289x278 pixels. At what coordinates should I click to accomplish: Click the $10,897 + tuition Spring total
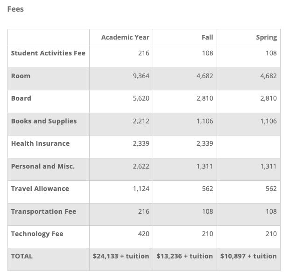[x=248, y=256]
